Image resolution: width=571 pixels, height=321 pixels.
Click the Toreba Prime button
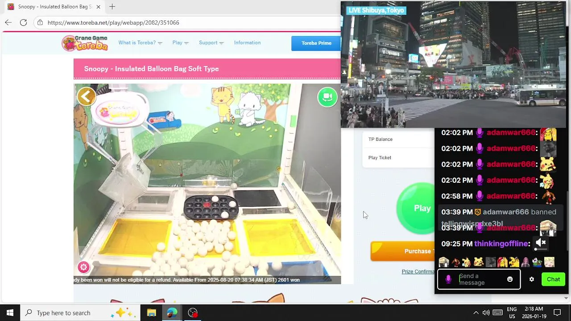(x=316, y=43)
